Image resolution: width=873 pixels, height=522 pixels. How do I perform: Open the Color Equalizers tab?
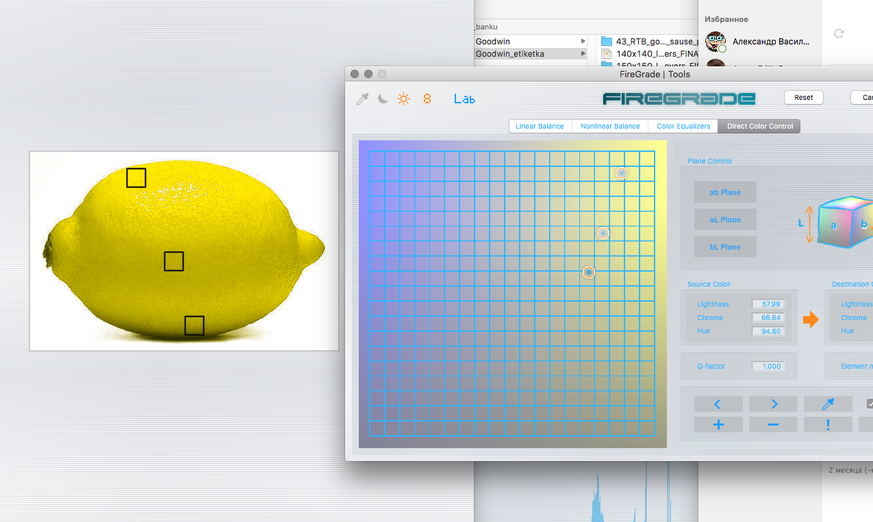click(x=683, y=126)
